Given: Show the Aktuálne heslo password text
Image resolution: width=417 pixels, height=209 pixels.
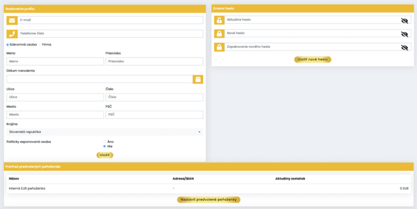Looking at the screenshot, I should pos(405,21).
